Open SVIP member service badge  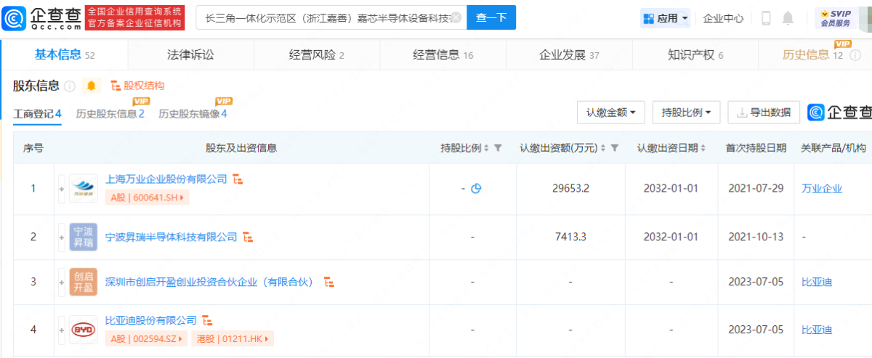click(x=836, y=17)
